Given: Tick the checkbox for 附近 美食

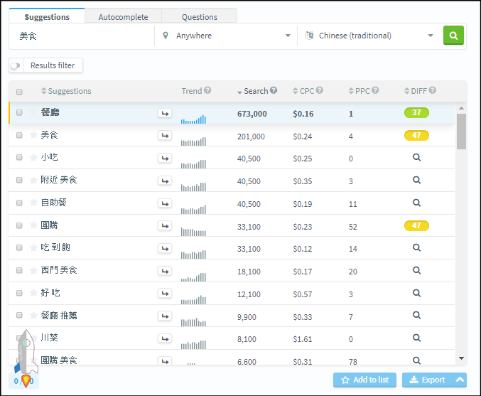Looking at the screenshot, I should tap(19, 180).
